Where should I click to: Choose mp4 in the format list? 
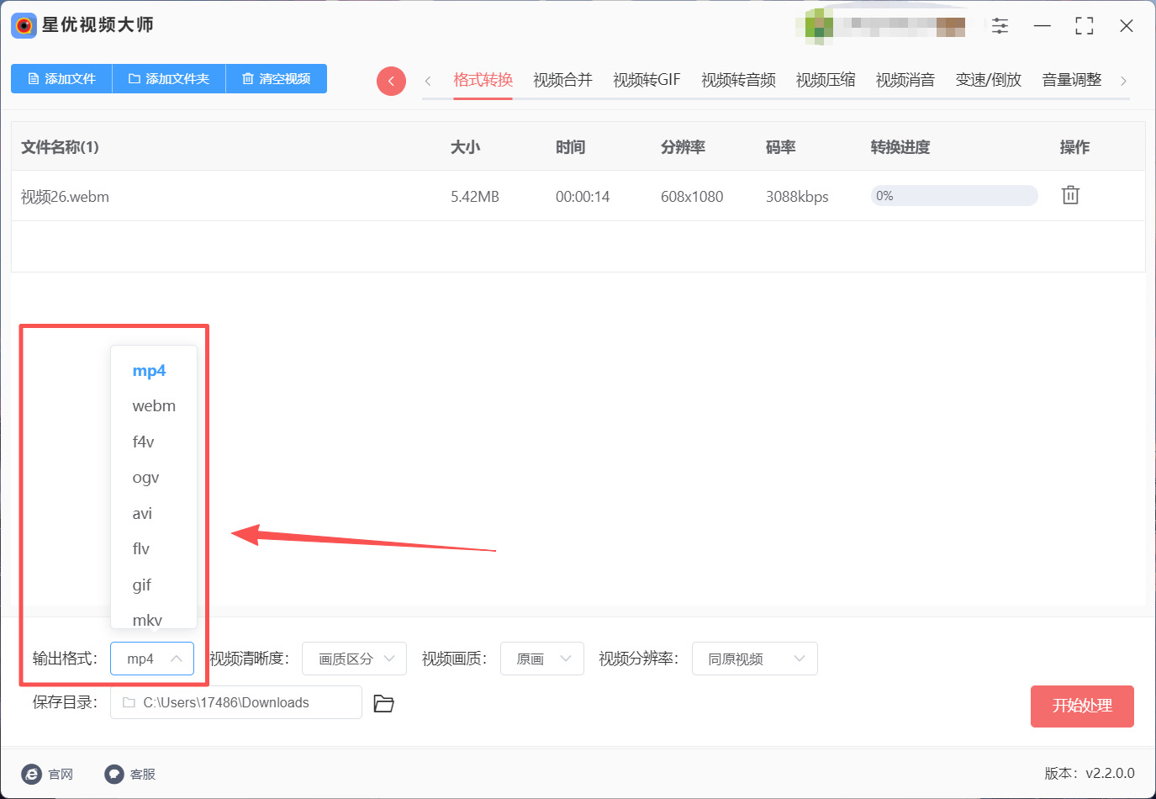[154, 371]
